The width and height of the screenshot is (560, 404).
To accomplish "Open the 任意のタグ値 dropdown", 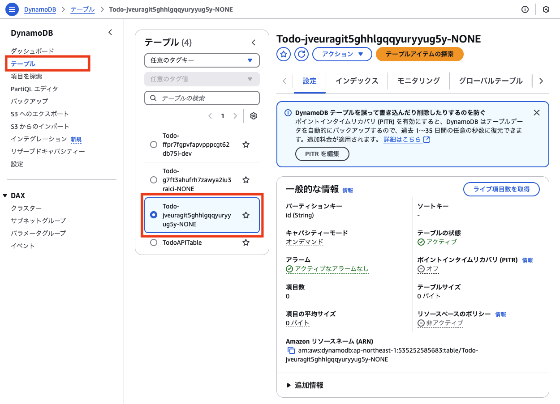I will pyautogui.click(x=202, y=79).
